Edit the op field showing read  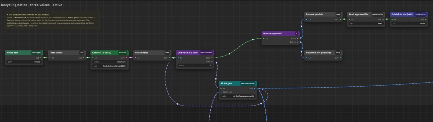(x=366, y=23)
